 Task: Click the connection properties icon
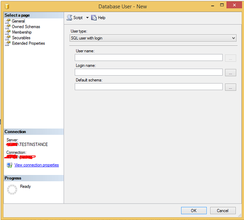[9, 165]
